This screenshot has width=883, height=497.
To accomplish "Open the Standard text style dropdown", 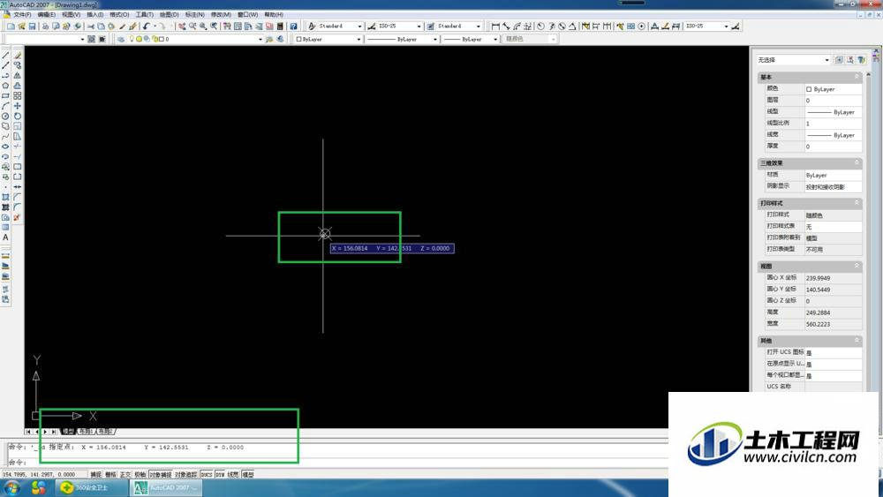I will (360, 26).
